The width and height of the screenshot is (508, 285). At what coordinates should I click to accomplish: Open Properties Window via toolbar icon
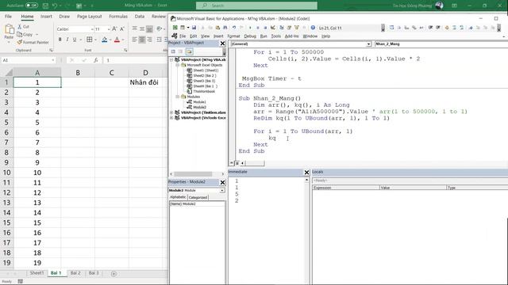(289, 28)
